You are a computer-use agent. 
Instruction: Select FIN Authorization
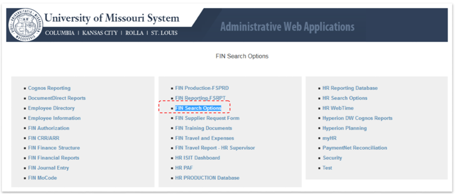coord(48,128)
